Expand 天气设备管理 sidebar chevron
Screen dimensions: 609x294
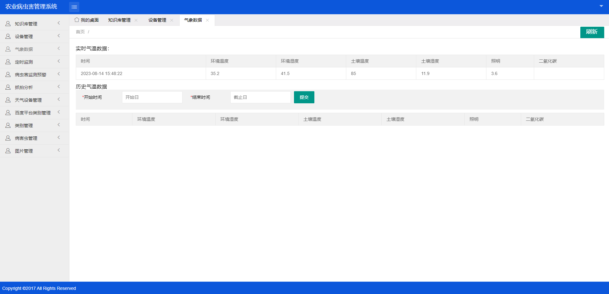click(x=59, y=99)
